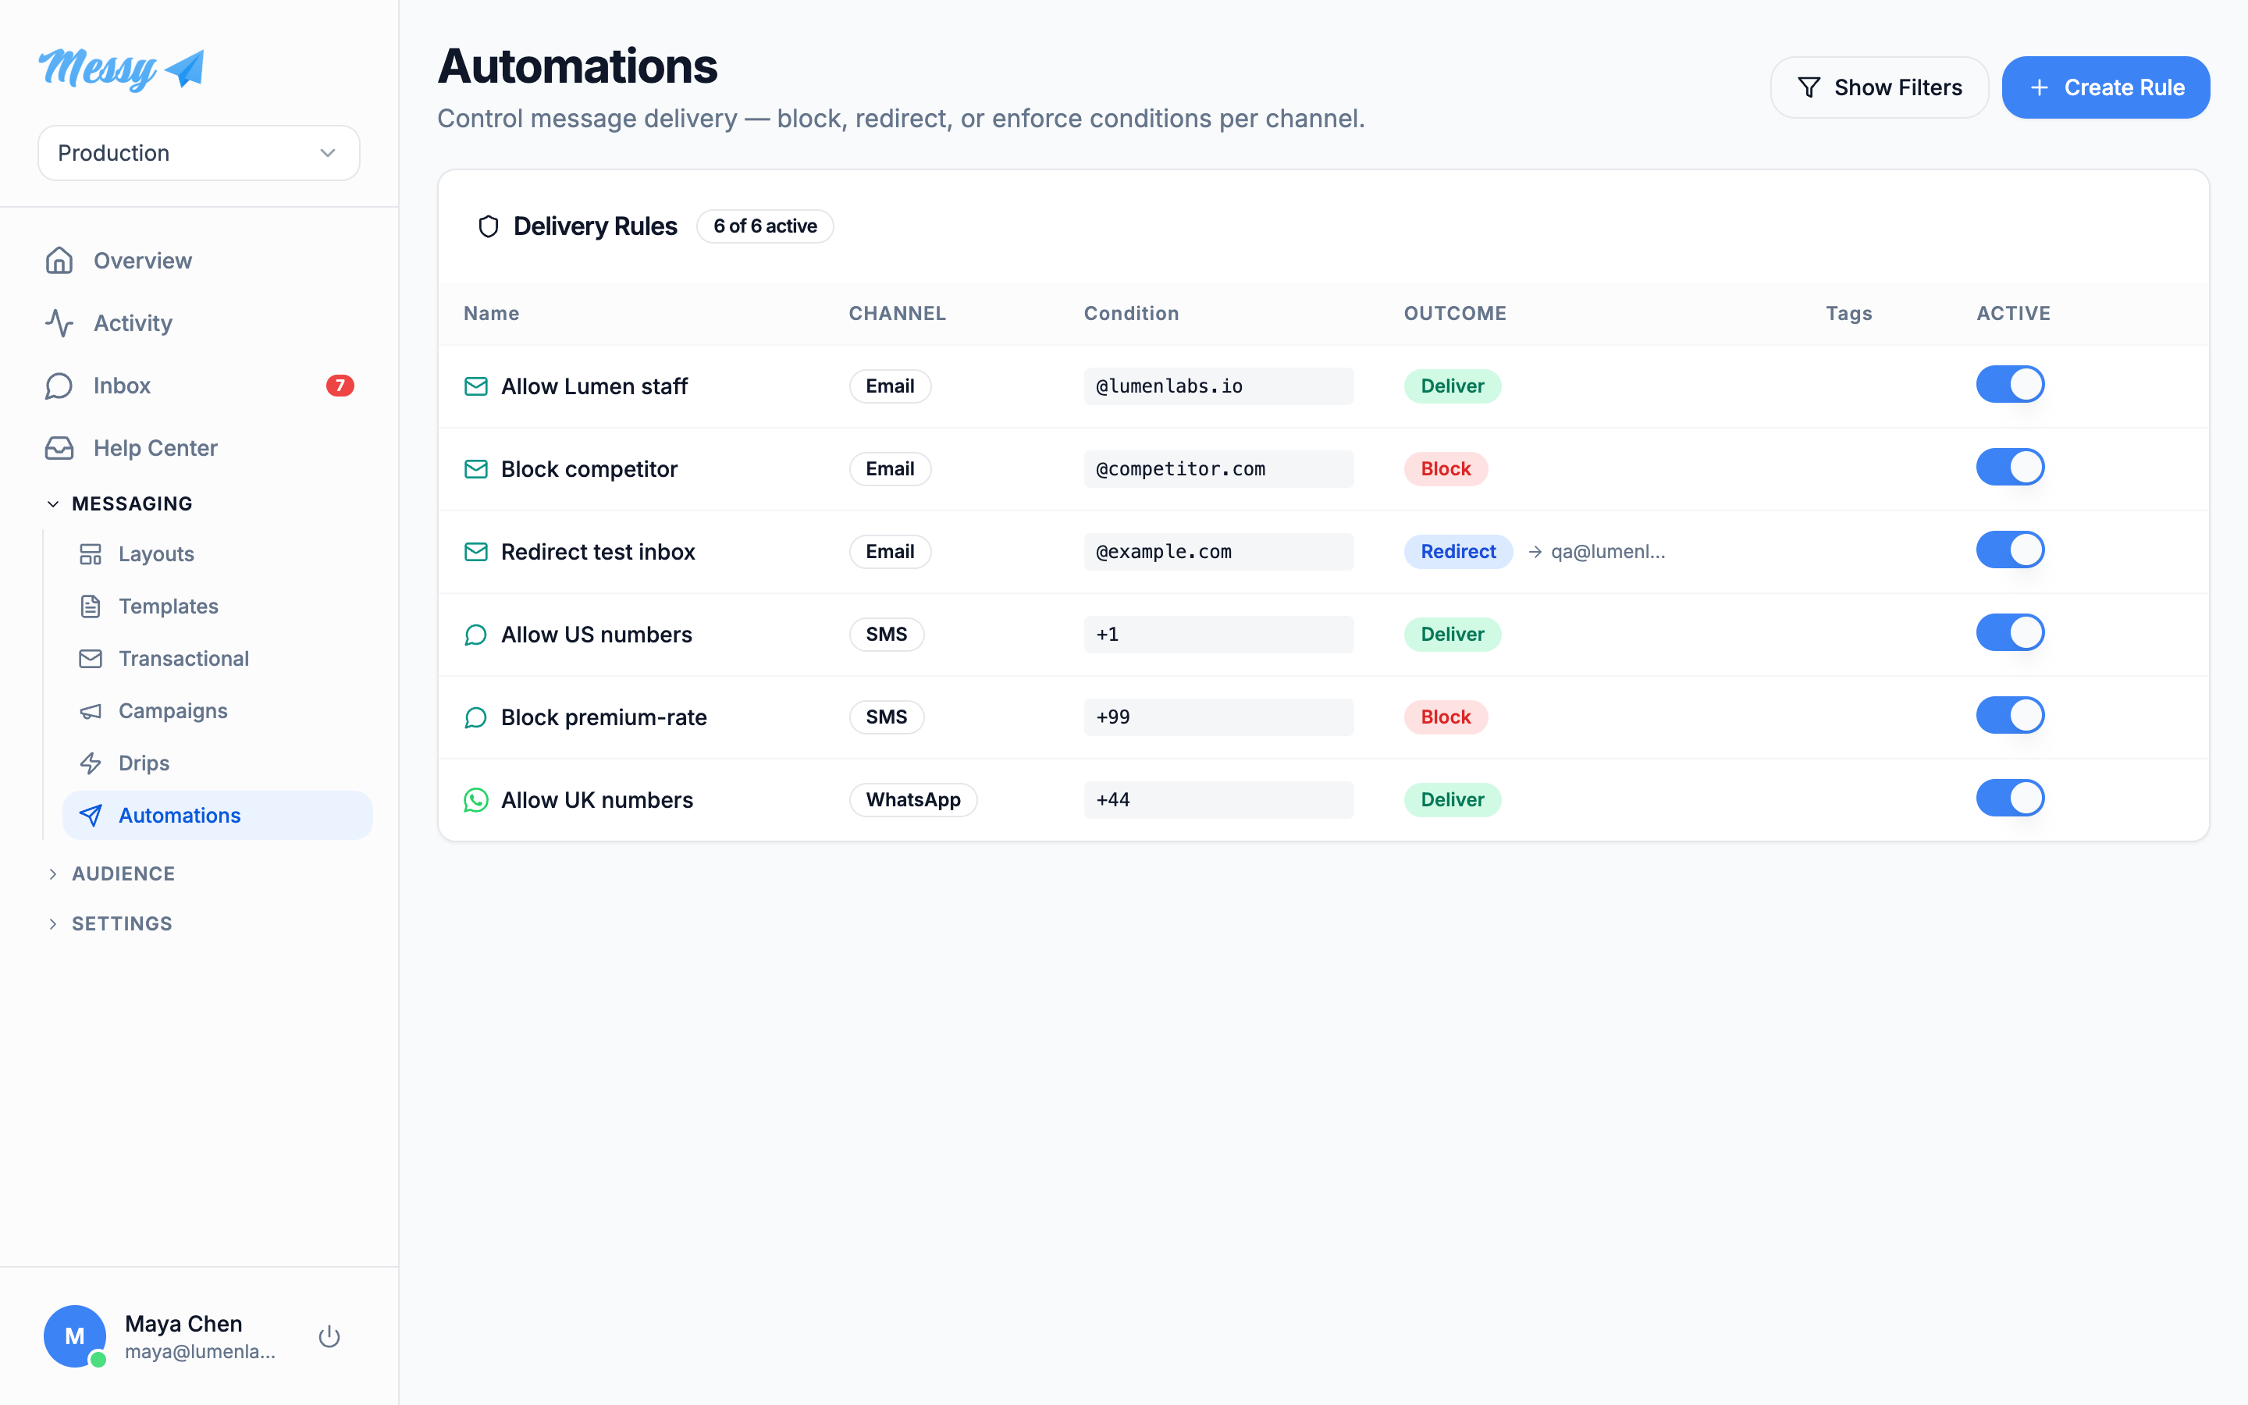Click the Inbox speech bubble icon
The height and width of the screenshot is (1405, 2248).
tap(59, 386)
